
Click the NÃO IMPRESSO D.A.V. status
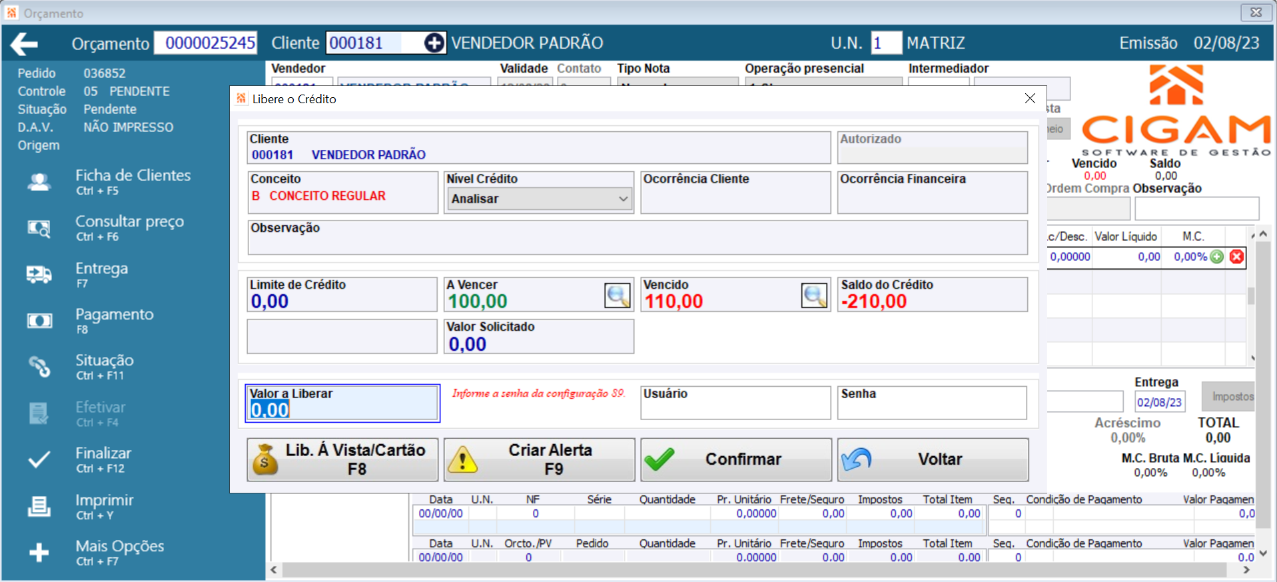pyautogui.click(x=129, y=127)
